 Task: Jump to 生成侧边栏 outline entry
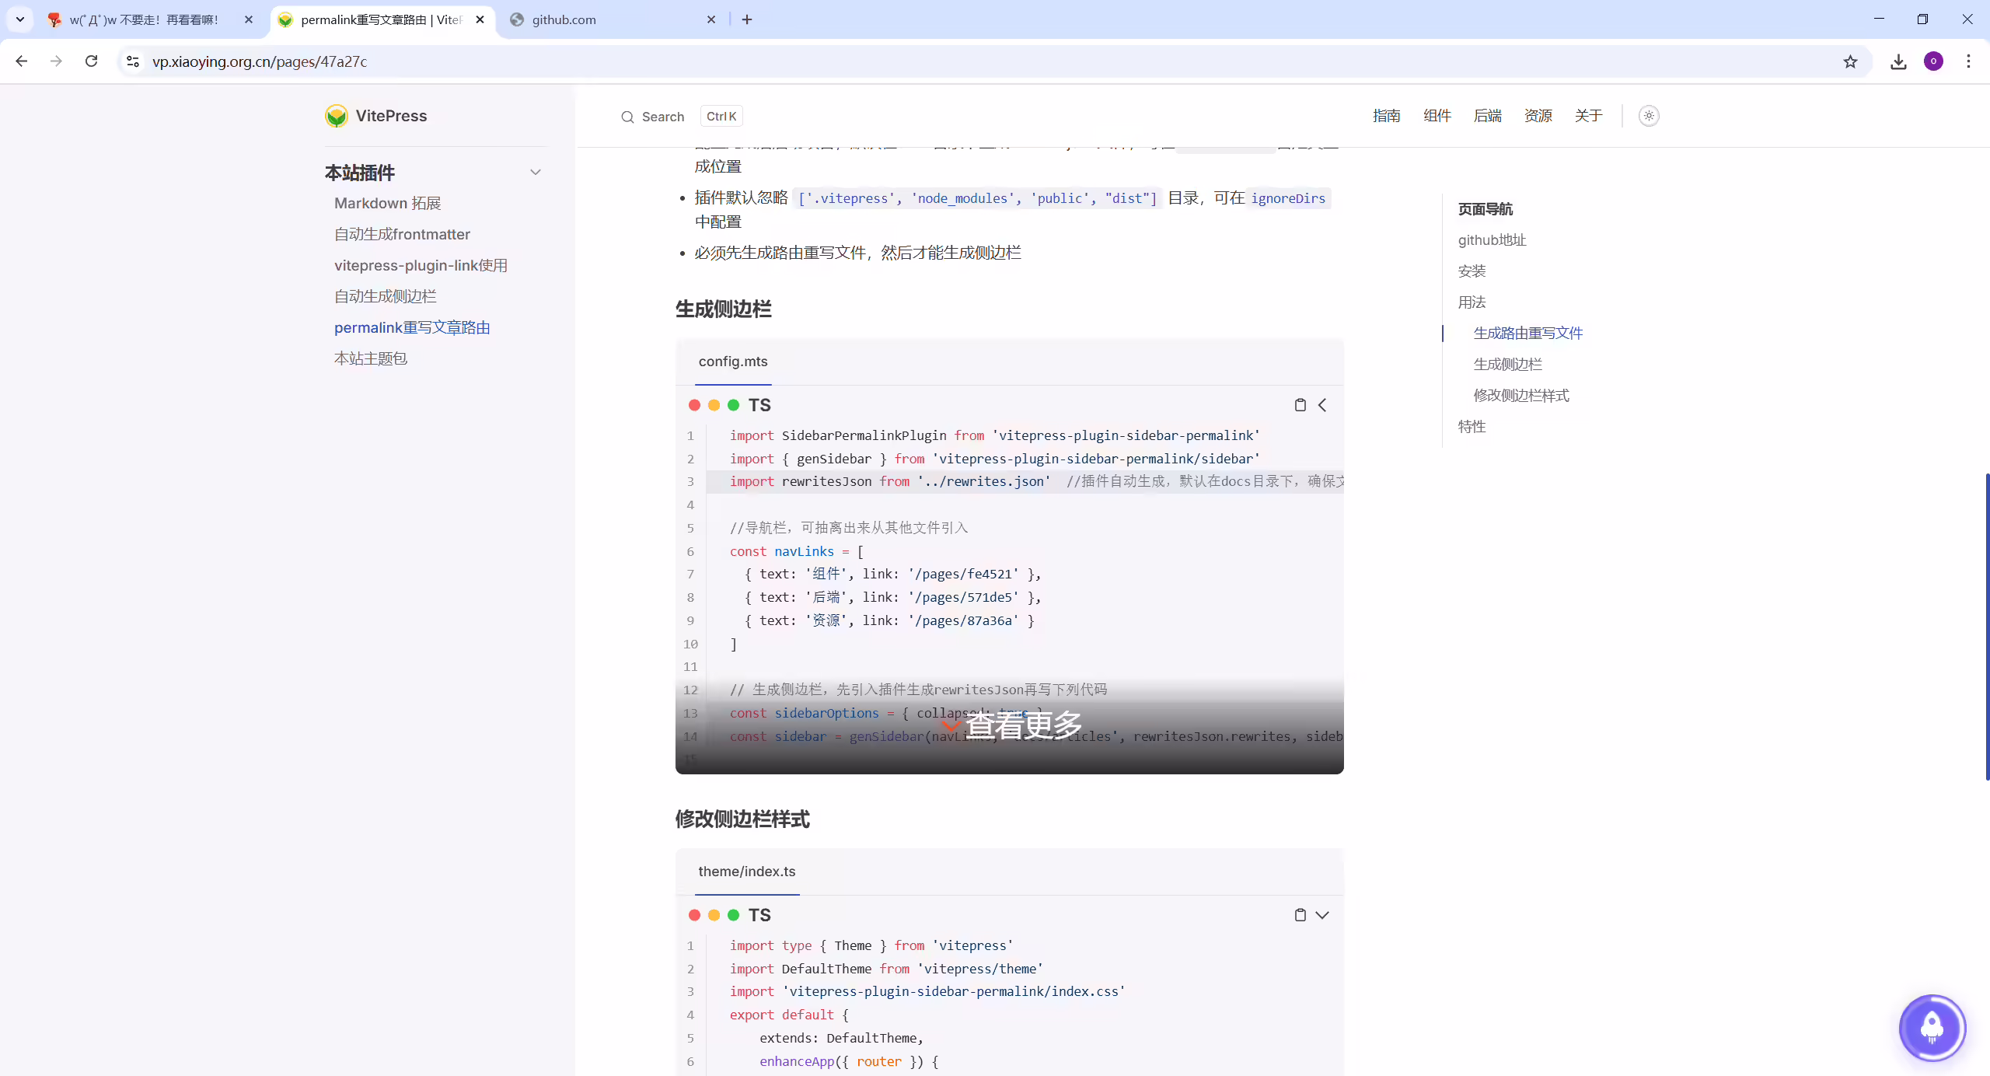coord(1507,365)
